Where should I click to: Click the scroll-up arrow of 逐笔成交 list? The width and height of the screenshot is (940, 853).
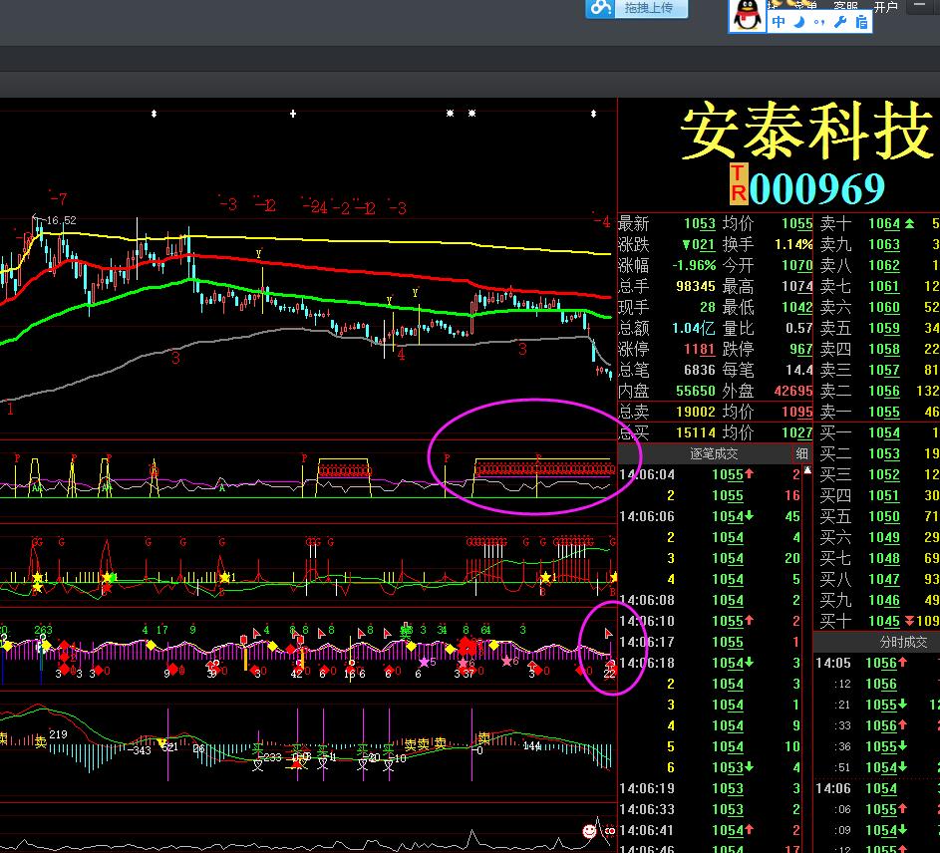[807, 470]
